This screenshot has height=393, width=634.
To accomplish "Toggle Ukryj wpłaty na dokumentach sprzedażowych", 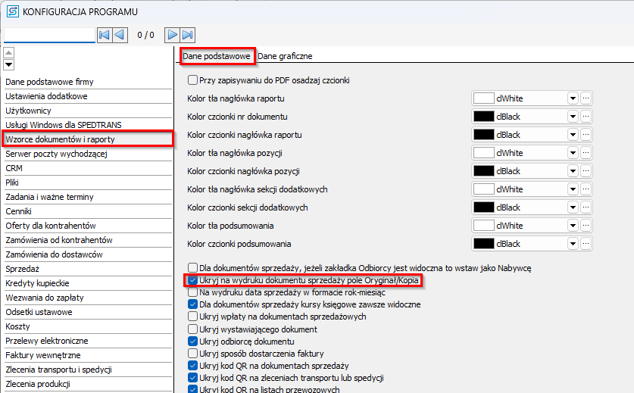I will tap(192, 317).
